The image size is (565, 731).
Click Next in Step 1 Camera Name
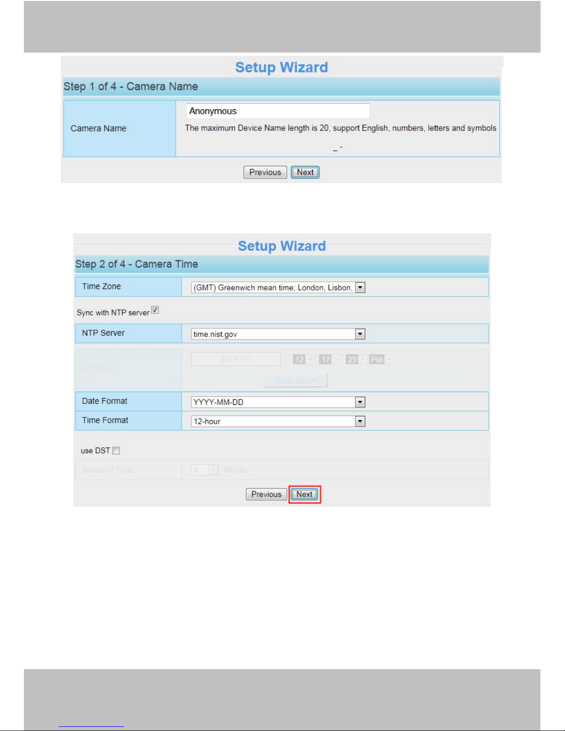(x=305, y=172)
